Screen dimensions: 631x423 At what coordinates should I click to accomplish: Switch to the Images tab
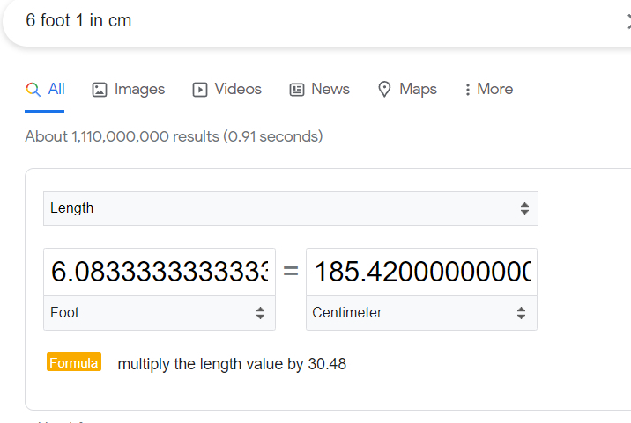[139, 89]
